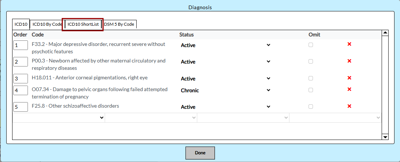
Task: Delete the O07.34 pelvic organs diagnosis
Action: tap(349, 89)
